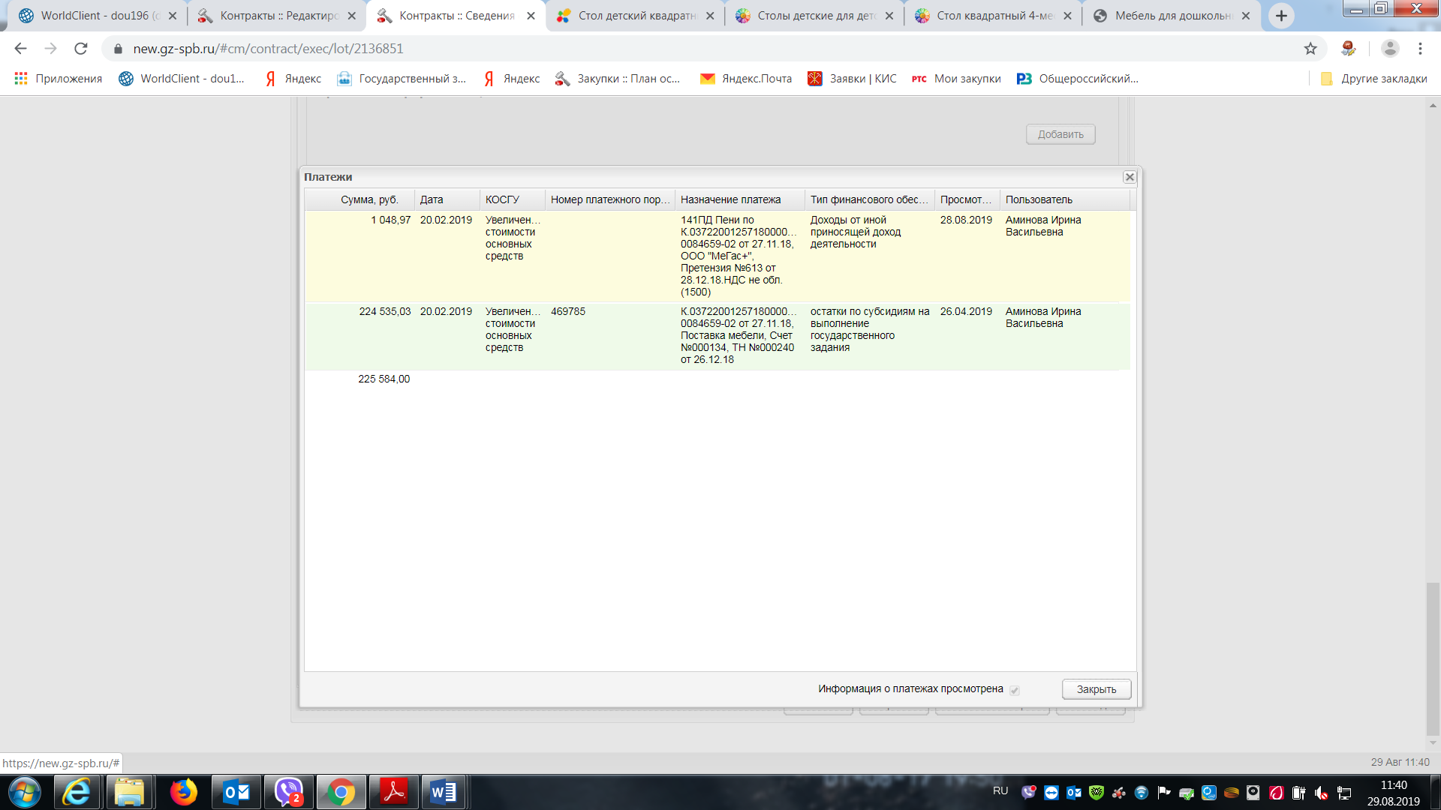Open Chrome menu three-dot icon
Viewport: 1441px width, 810px height.
tap(1420, 49)
